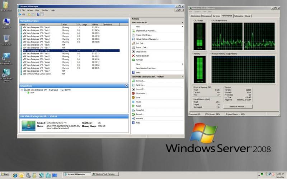The height and width of the screenshot is (179, 287).
Task: Click Hyper-V Manager taskbar button
Action: click(x=77, y=174)
